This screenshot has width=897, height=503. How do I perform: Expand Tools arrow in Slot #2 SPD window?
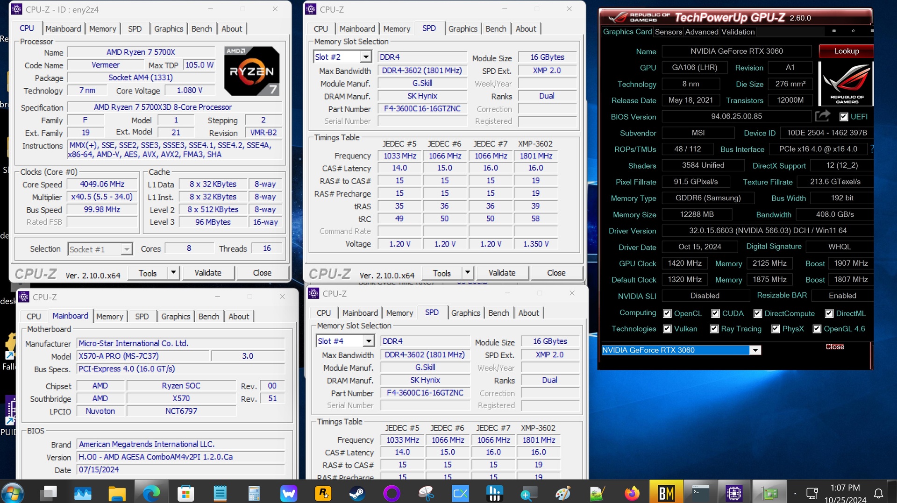coord(468,272)
